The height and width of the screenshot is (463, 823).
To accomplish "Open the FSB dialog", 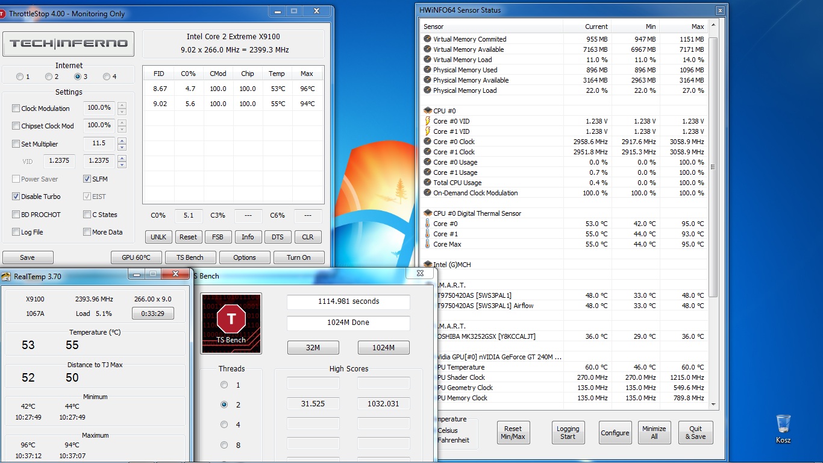I will coord(218,237).
